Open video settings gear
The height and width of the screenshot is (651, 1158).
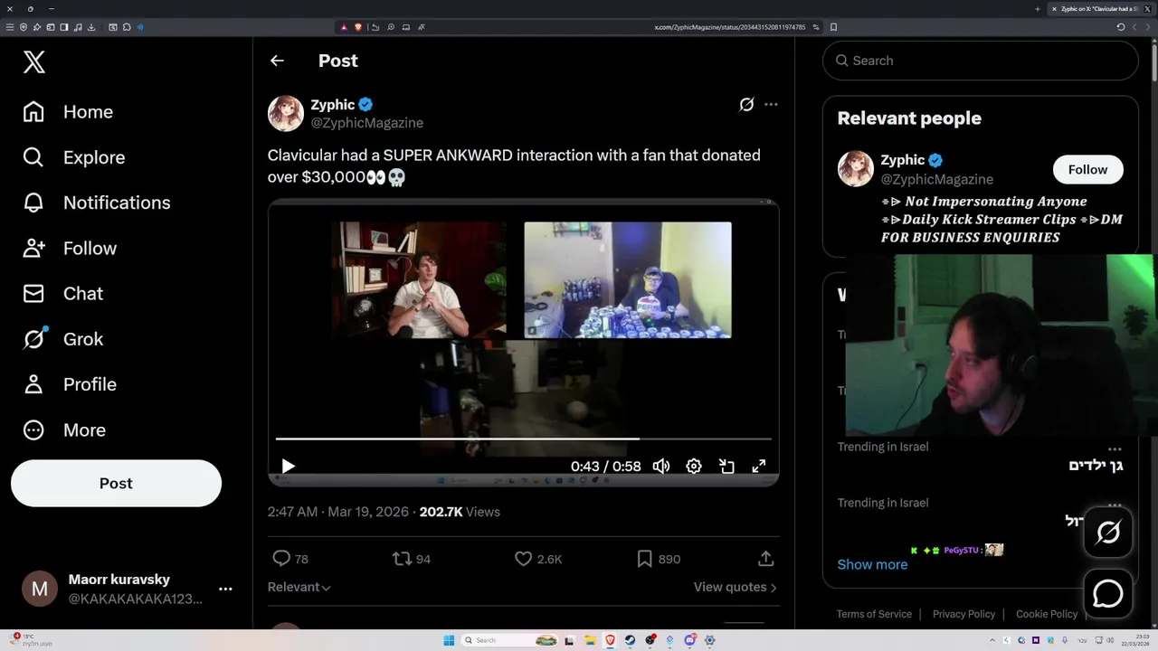click(x=694, y=467)
